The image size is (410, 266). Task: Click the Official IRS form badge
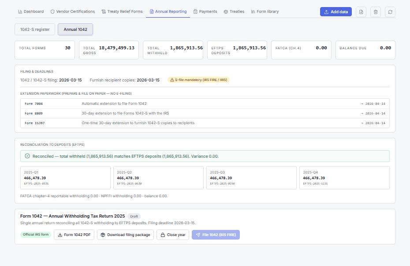click(36, 234)
